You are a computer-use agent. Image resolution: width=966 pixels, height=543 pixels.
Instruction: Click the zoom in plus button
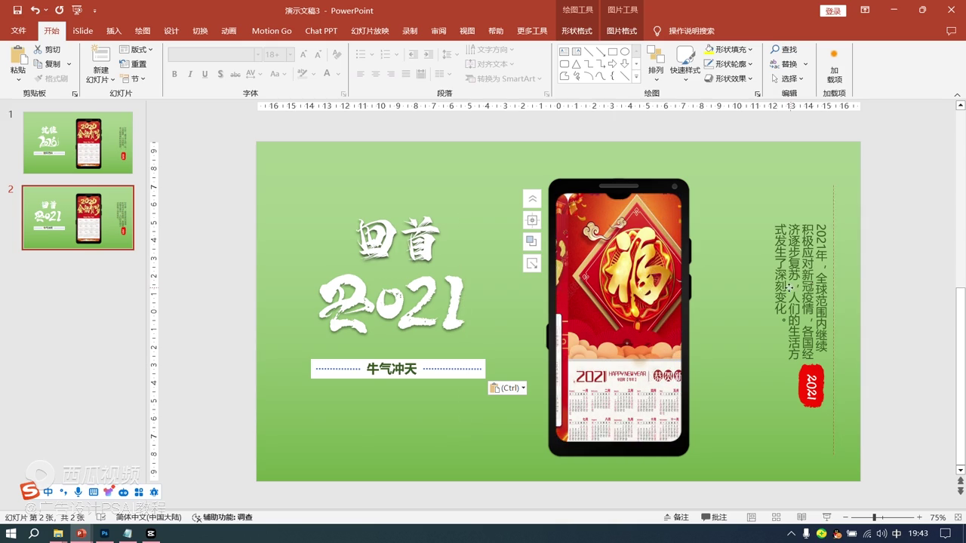pos(919,517)
